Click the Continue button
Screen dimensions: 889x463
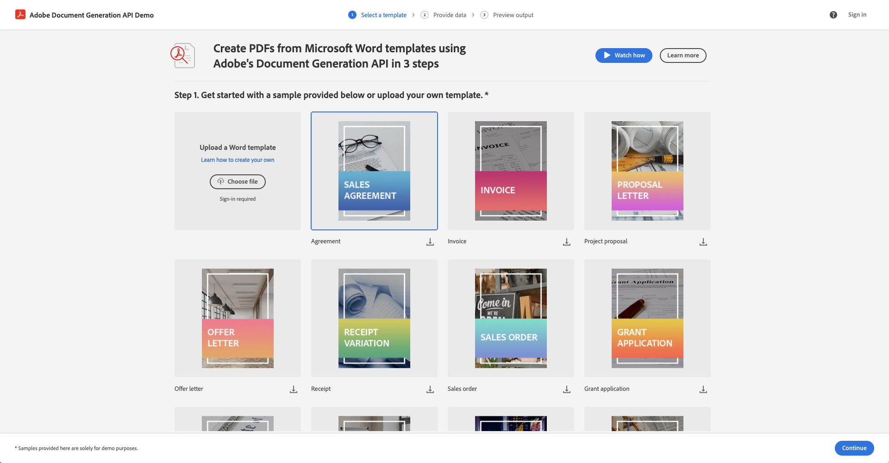click(854, 448)
